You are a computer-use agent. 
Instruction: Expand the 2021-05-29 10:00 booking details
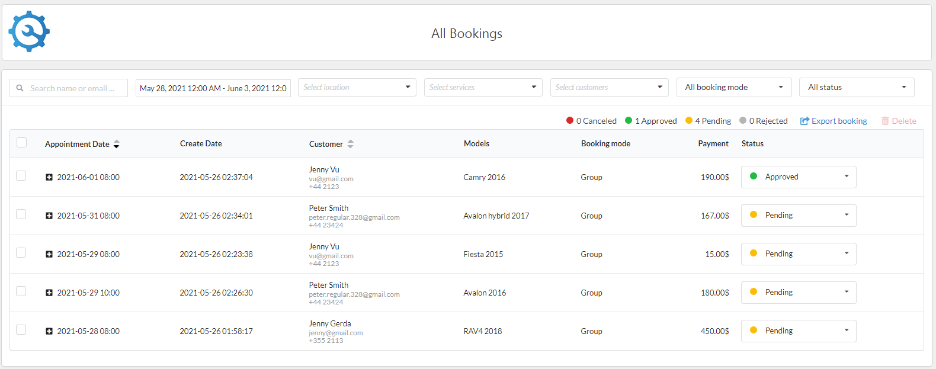(x=49, y=293)
